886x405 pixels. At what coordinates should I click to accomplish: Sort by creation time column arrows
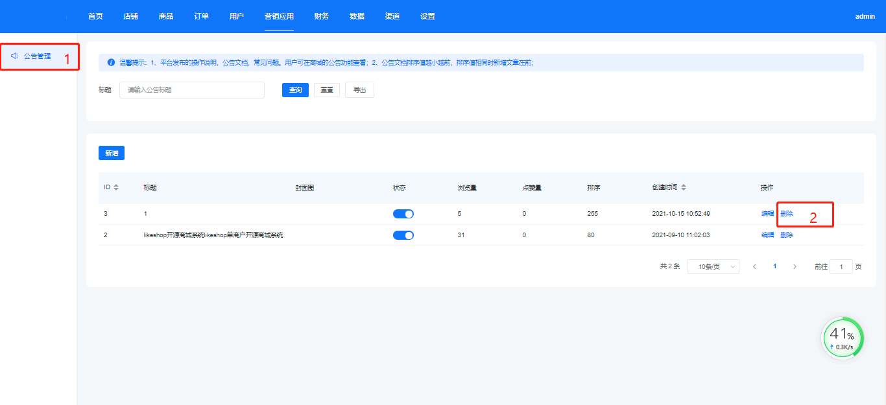click(x=684, y=187)
